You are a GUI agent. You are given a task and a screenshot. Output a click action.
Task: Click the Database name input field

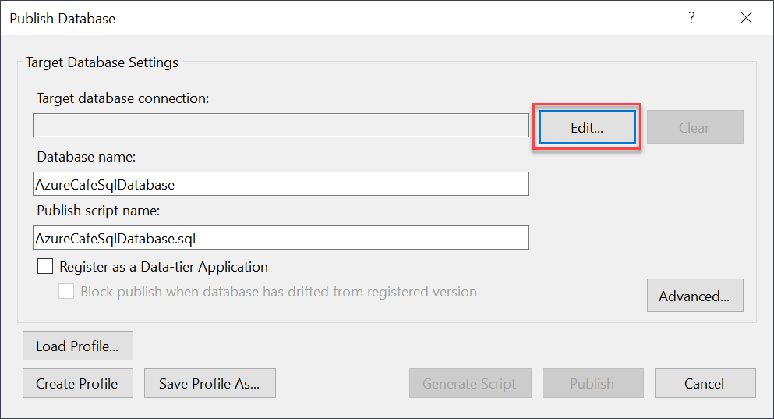click(281, 184)
